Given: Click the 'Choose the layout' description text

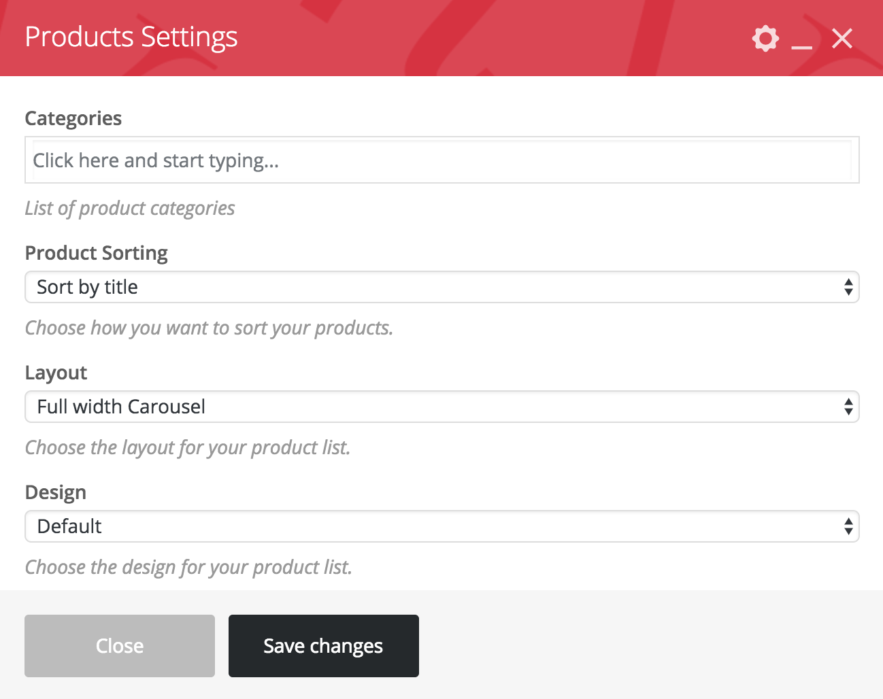Looking at the screenshot, I should coord(188,447).
